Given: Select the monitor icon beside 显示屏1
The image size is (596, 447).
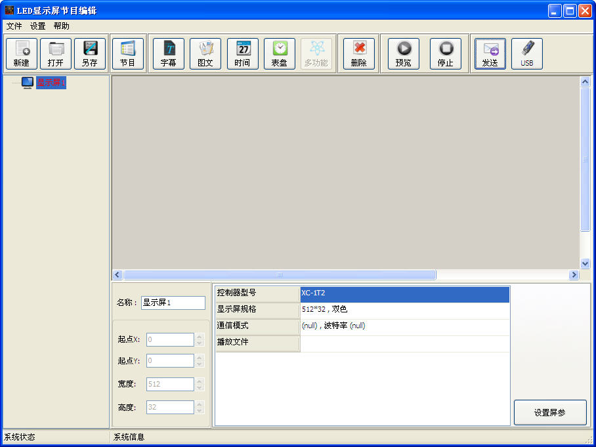Looking at the screenshot, I should (x=28, y=83).
